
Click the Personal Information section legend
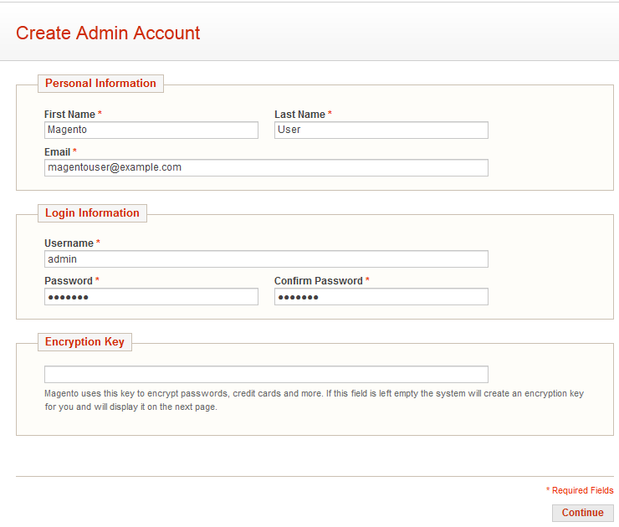pos(100,84)
